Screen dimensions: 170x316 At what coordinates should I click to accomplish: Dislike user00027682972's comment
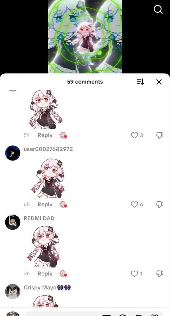160,205
